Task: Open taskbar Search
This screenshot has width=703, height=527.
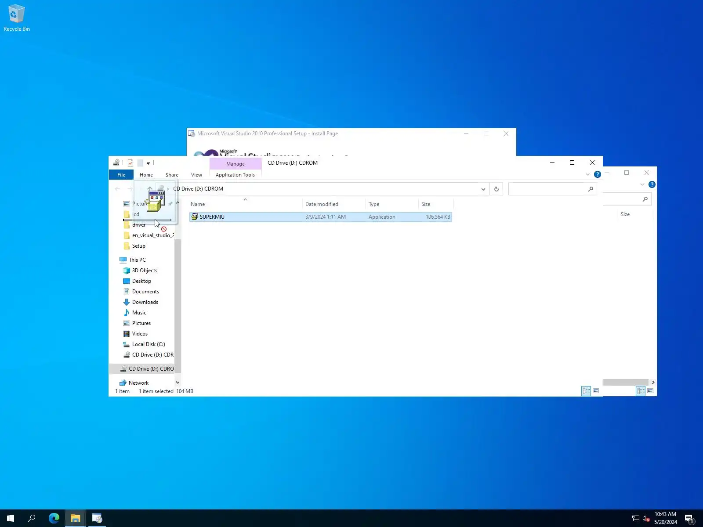Action: click(32, 518)
